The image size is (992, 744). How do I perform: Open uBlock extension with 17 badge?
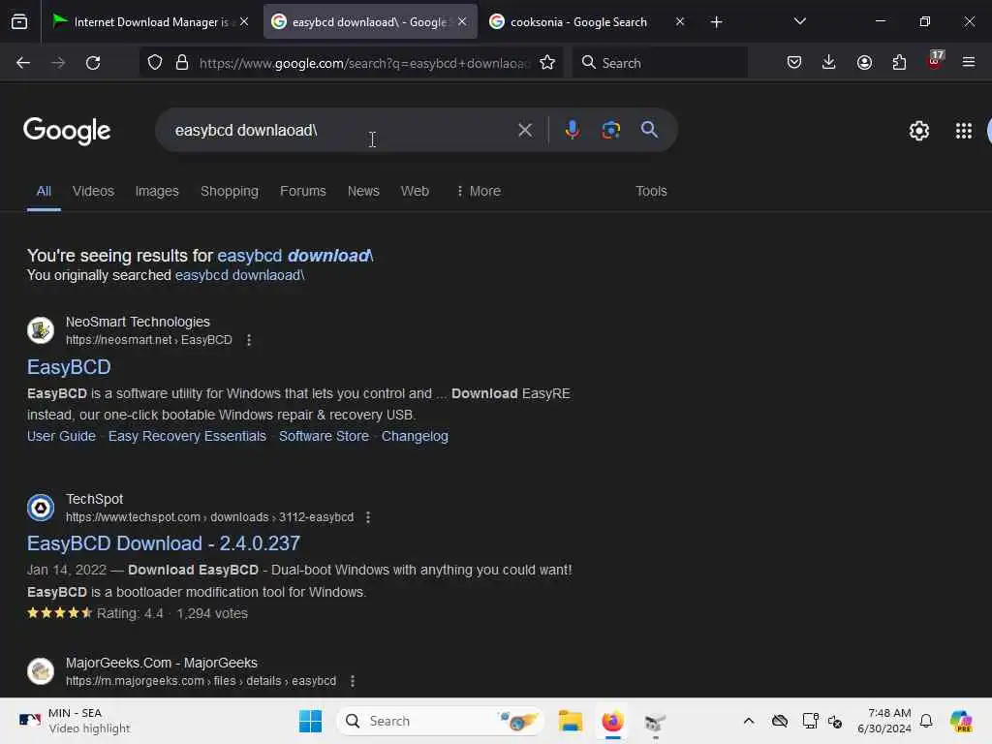pyautogui.click(x=935, y=61)
